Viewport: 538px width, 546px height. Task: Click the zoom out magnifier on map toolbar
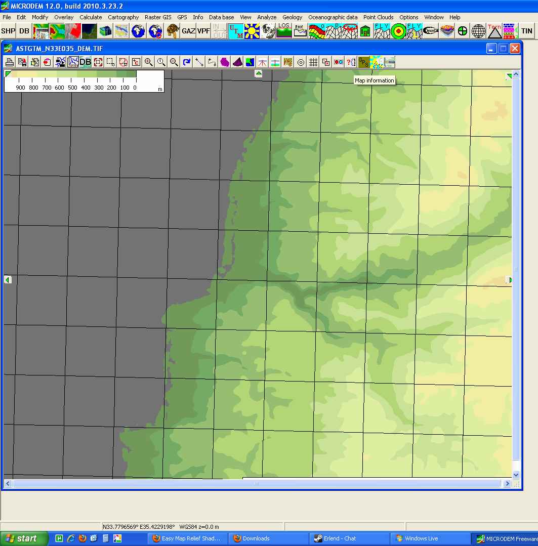coord(174,62)
